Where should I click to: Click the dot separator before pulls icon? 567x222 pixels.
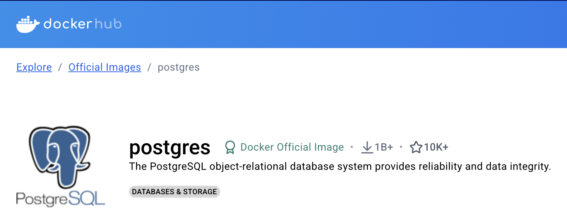pyautogui.click(x=352, y=147)
